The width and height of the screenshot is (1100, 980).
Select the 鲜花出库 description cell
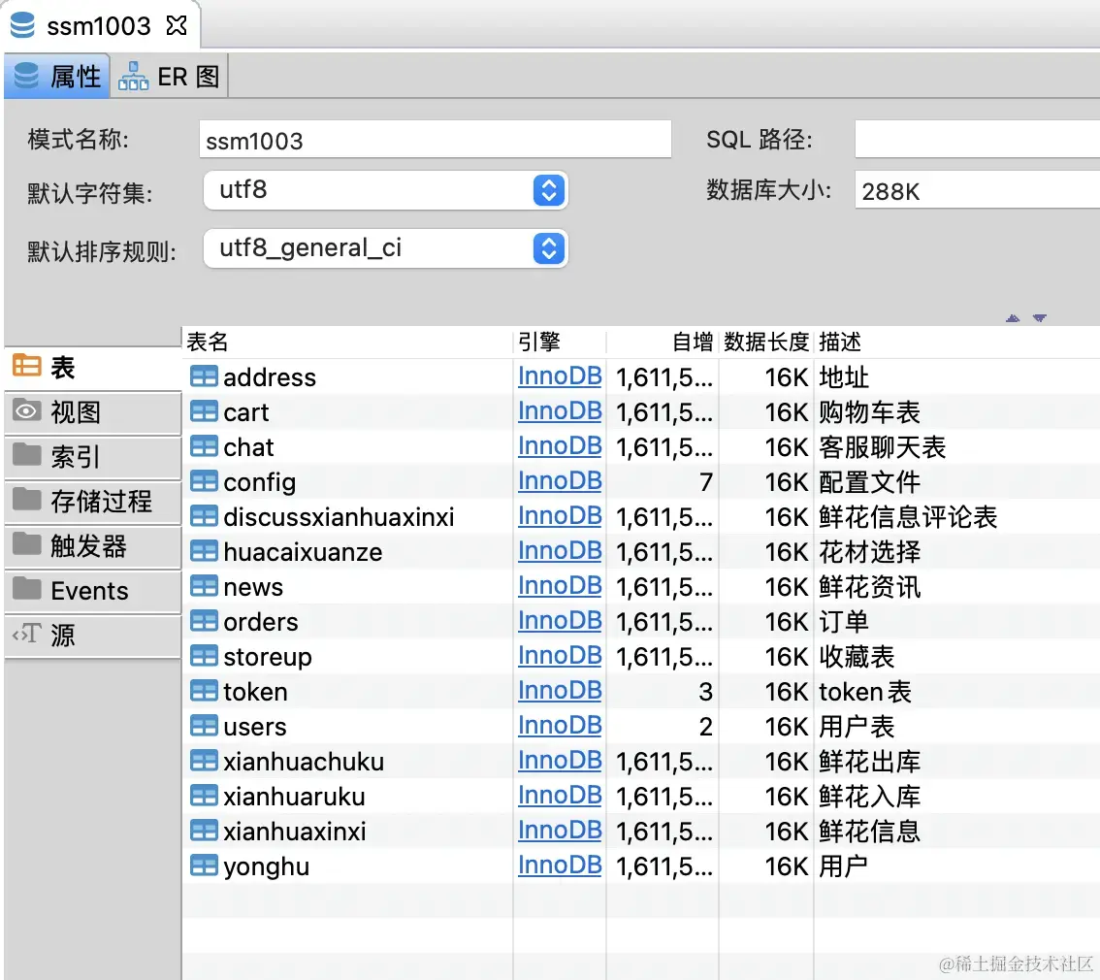pos(869,762)
